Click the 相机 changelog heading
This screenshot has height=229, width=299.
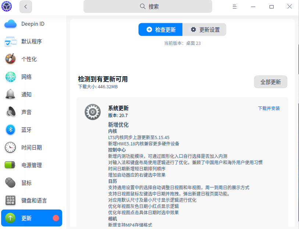pos(113,219)
